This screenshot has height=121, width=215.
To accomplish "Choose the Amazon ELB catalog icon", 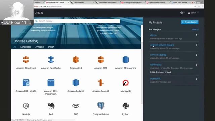I will [x=76, y=60].
